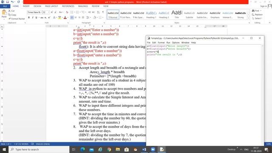Increase paragraph indent
The width and height of the screenshot is (272, 153).
(x=93, y=12)
